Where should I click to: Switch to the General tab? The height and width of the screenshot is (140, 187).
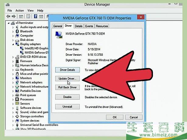pos(57,26)
